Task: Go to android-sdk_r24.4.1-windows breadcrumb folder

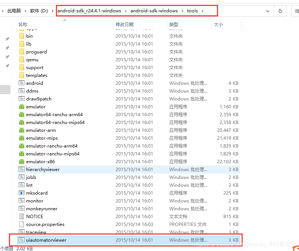Action: coord(89,11)
